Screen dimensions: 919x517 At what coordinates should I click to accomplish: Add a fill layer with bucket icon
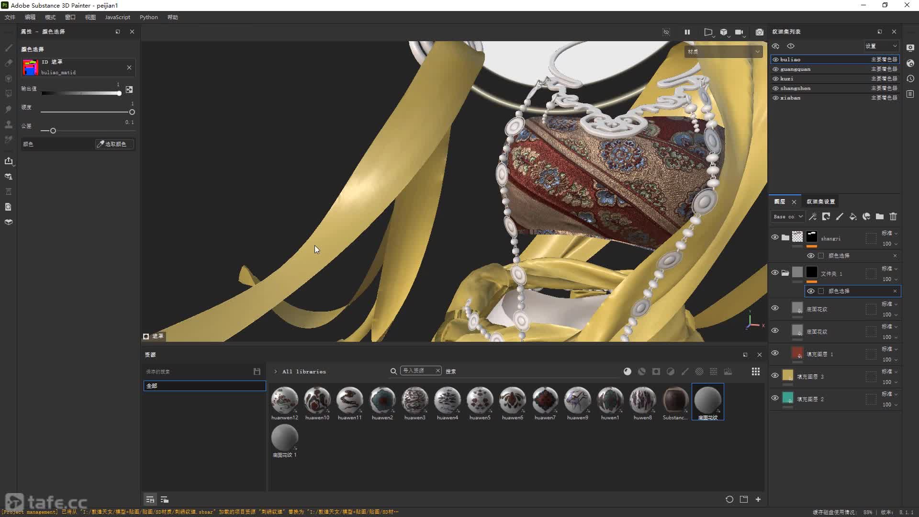click(x=853, y=217)
